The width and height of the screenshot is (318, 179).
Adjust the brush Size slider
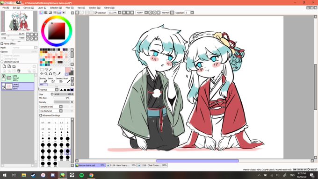click(64, 94)
